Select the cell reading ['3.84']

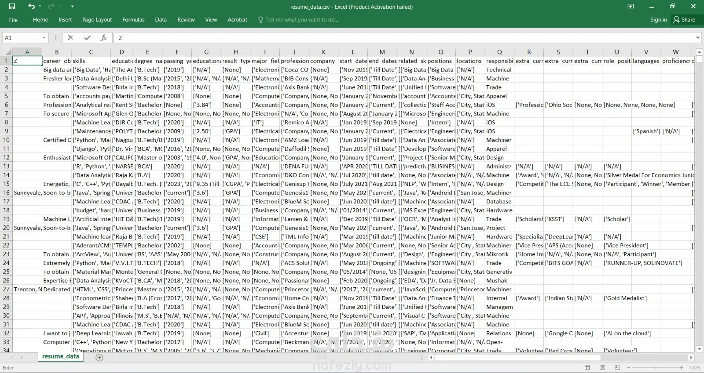206,105
